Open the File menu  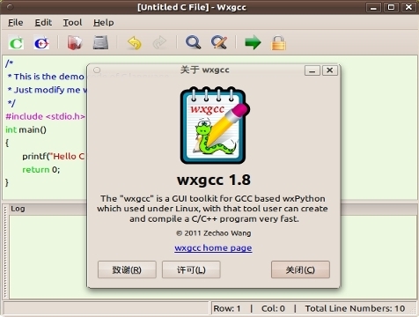pyautogui.click(x=16, y=23)
